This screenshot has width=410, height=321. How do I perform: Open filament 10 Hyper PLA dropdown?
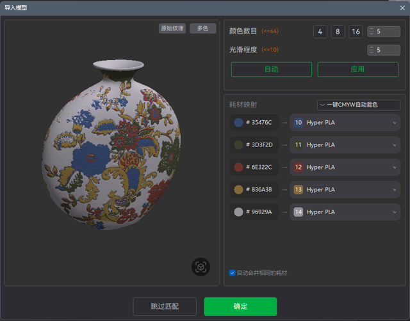[x=345, y=122]
